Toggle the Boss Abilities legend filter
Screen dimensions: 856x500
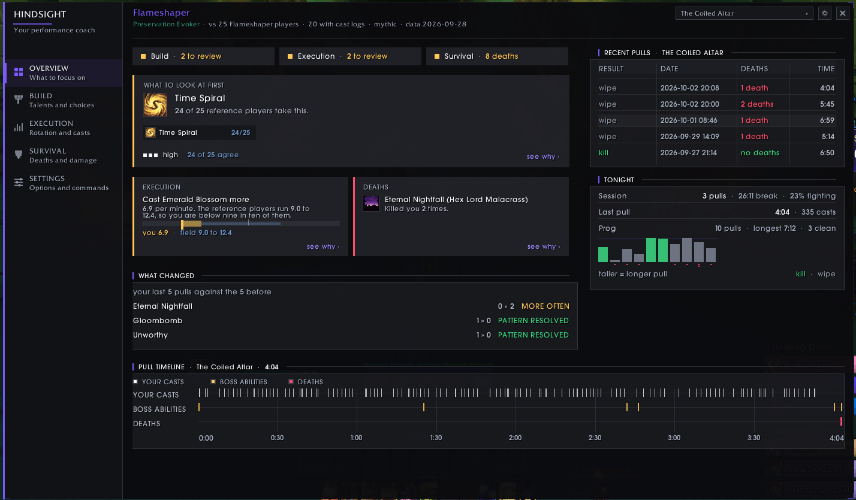click(239, 382)
